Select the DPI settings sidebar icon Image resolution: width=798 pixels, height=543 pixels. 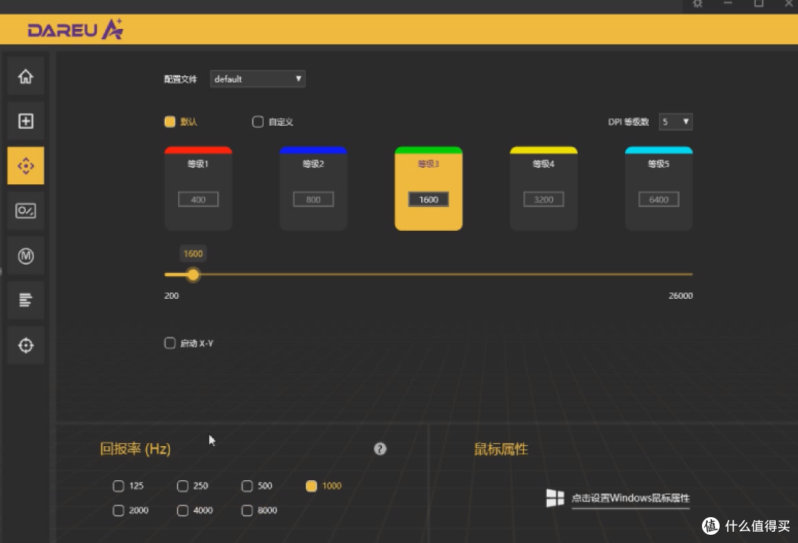25,166
